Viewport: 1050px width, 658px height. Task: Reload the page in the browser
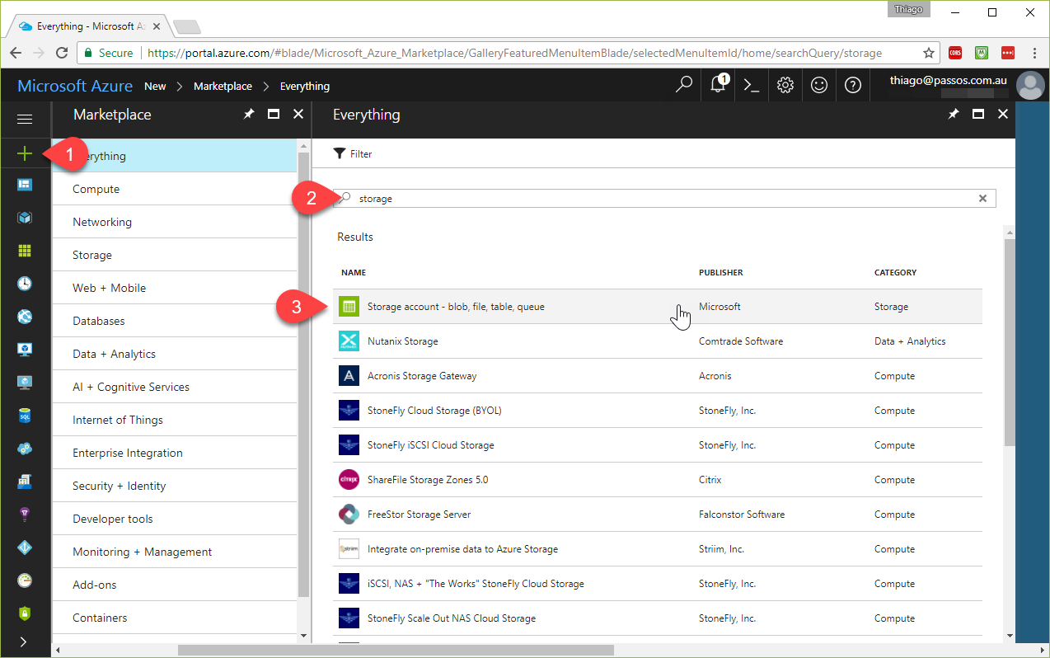click(62, 53)
